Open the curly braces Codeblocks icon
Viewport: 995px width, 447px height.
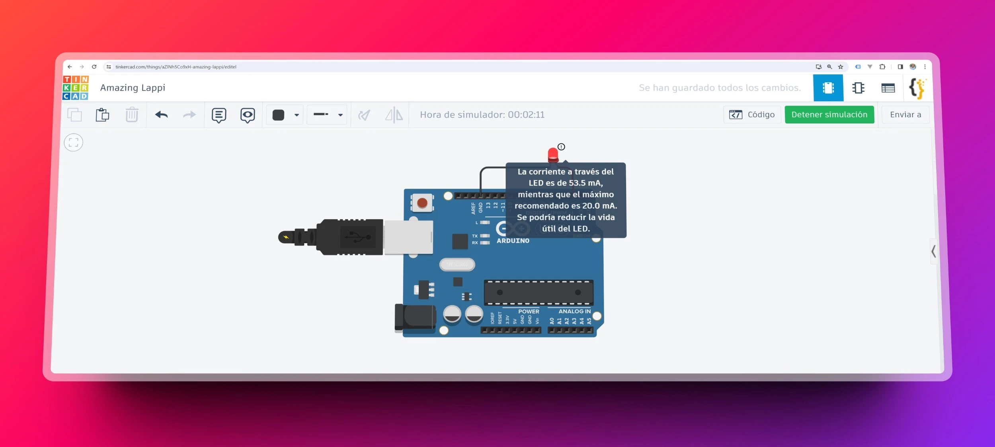[917, 88]
